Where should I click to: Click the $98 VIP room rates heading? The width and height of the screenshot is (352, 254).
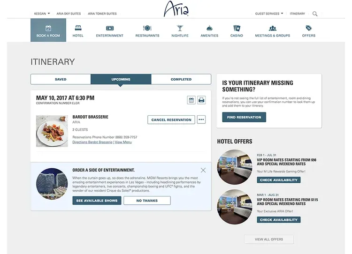(286, 162)
